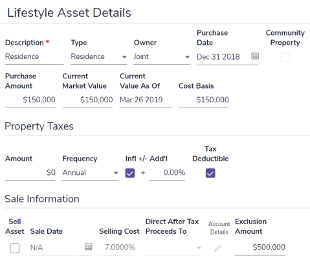Edit the Description field containing Residence
Image resolution: width=310 pixels, height=261 pixels.
[34, 57]
